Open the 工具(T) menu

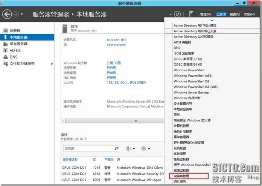click(221, 15)
